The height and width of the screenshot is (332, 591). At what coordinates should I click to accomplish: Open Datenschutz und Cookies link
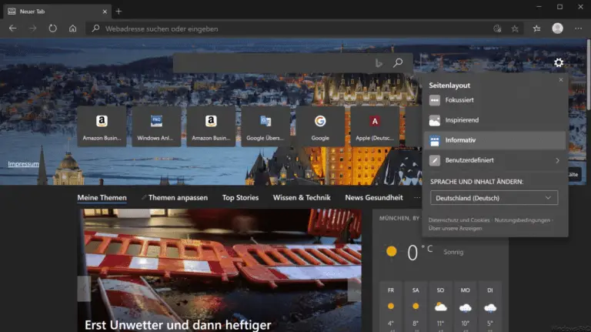click(x=459, y=220)
